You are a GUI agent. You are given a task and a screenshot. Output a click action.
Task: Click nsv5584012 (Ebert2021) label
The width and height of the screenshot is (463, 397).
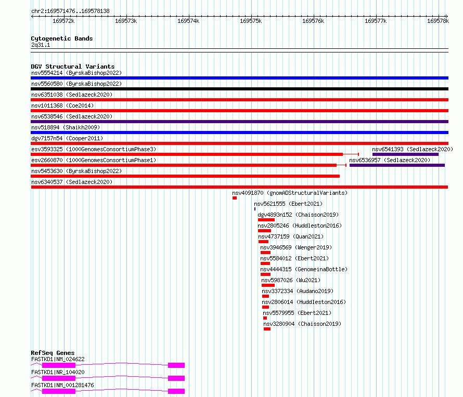294,258
